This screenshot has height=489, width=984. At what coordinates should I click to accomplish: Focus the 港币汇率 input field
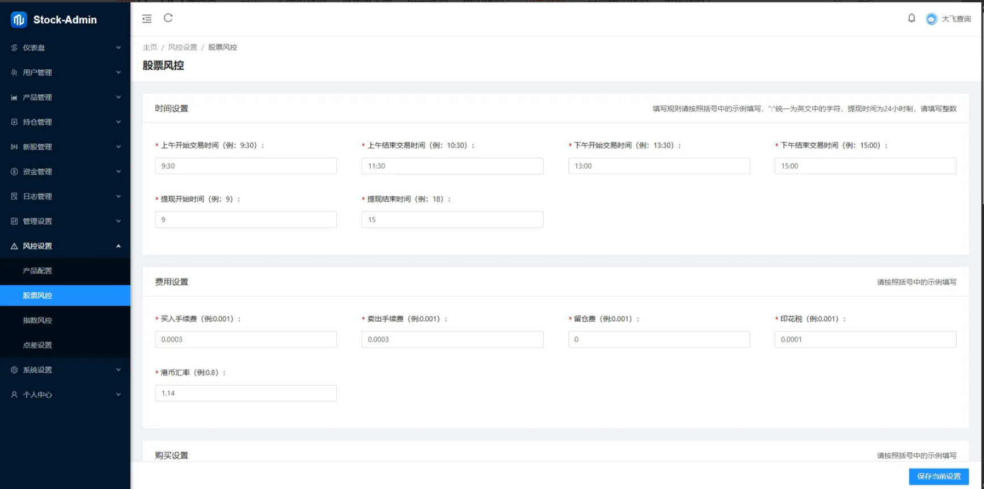pos(246,393)
